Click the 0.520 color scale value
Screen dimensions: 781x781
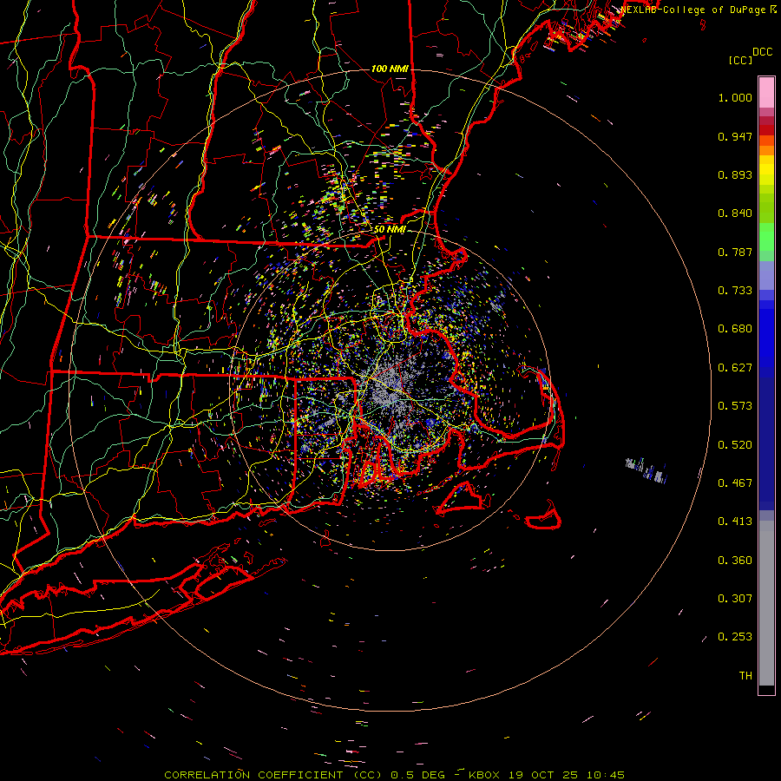pos(735,445)
